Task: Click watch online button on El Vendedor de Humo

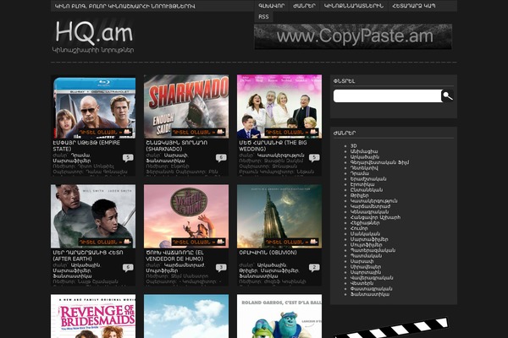Action: [x=198, y=242]
